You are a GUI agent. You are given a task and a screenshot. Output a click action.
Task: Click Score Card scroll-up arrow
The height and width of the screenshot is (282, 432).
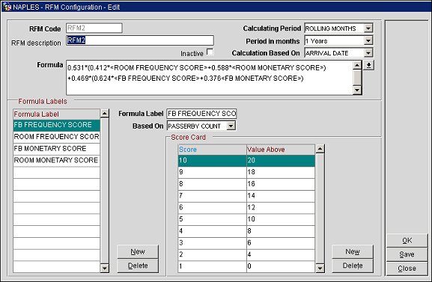click(x=320, y=149)
